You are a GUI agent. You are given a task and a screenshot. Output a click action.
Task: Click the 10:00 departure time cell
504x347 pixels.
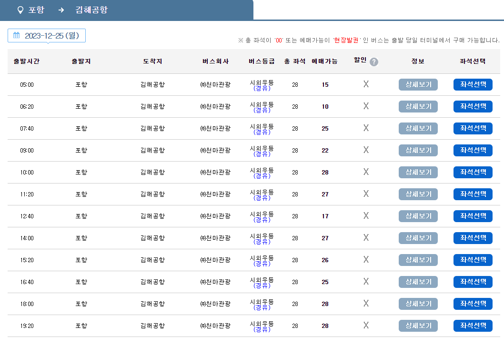27,173
